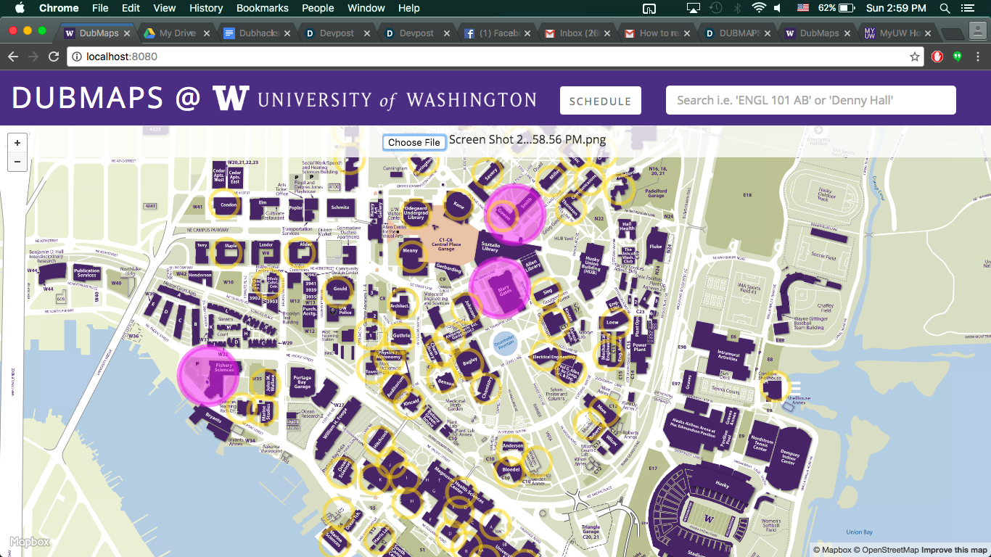Focus the class or building search field
Viewport: 991px width, 557px height.
(811, 100)
